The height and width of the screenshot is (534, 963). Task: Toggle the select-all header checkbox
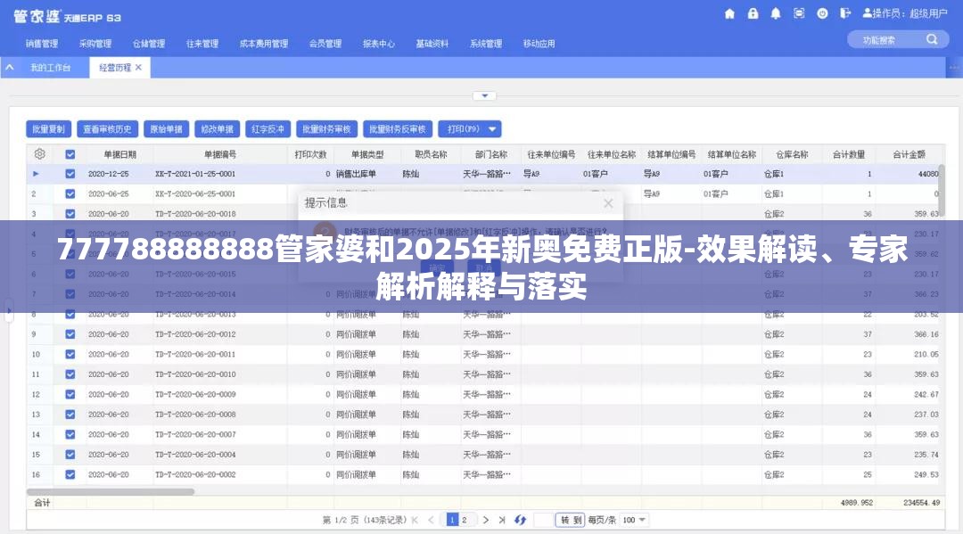(70, 155)
